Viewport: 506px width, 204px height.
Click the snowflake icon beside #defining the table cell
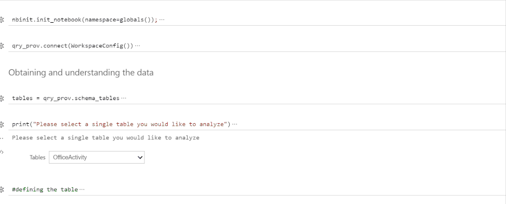2,189
